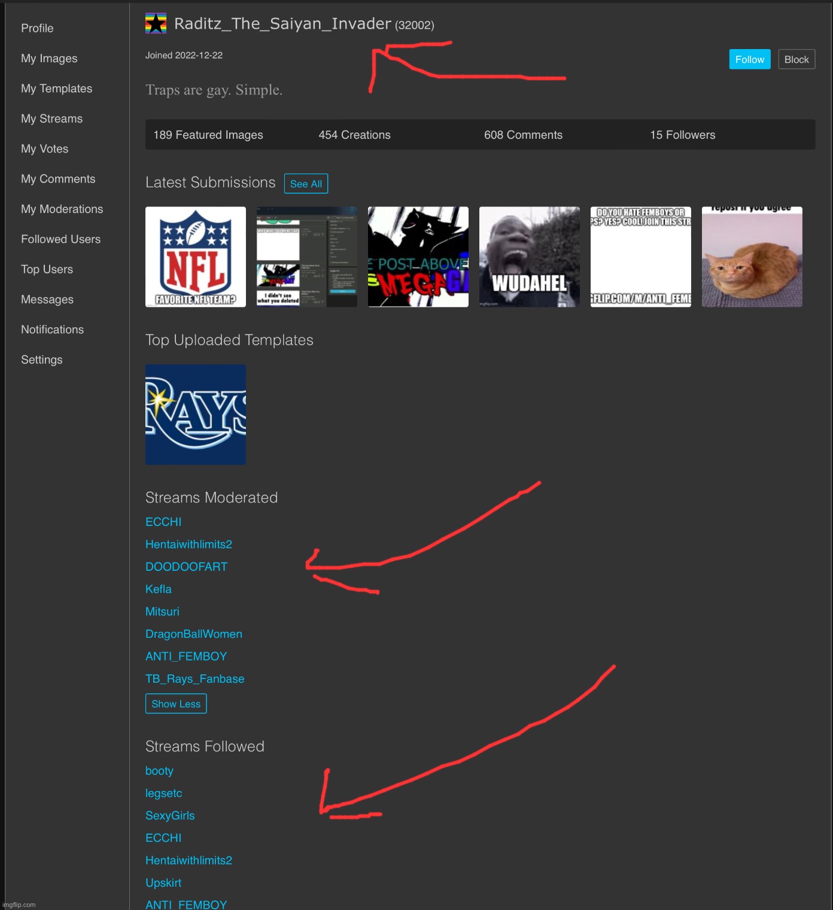Image resolution: width=833 pixels, height=910 pixels.
Task: Open the Post Above Mega submission
Action: click(x=418, y=257)
